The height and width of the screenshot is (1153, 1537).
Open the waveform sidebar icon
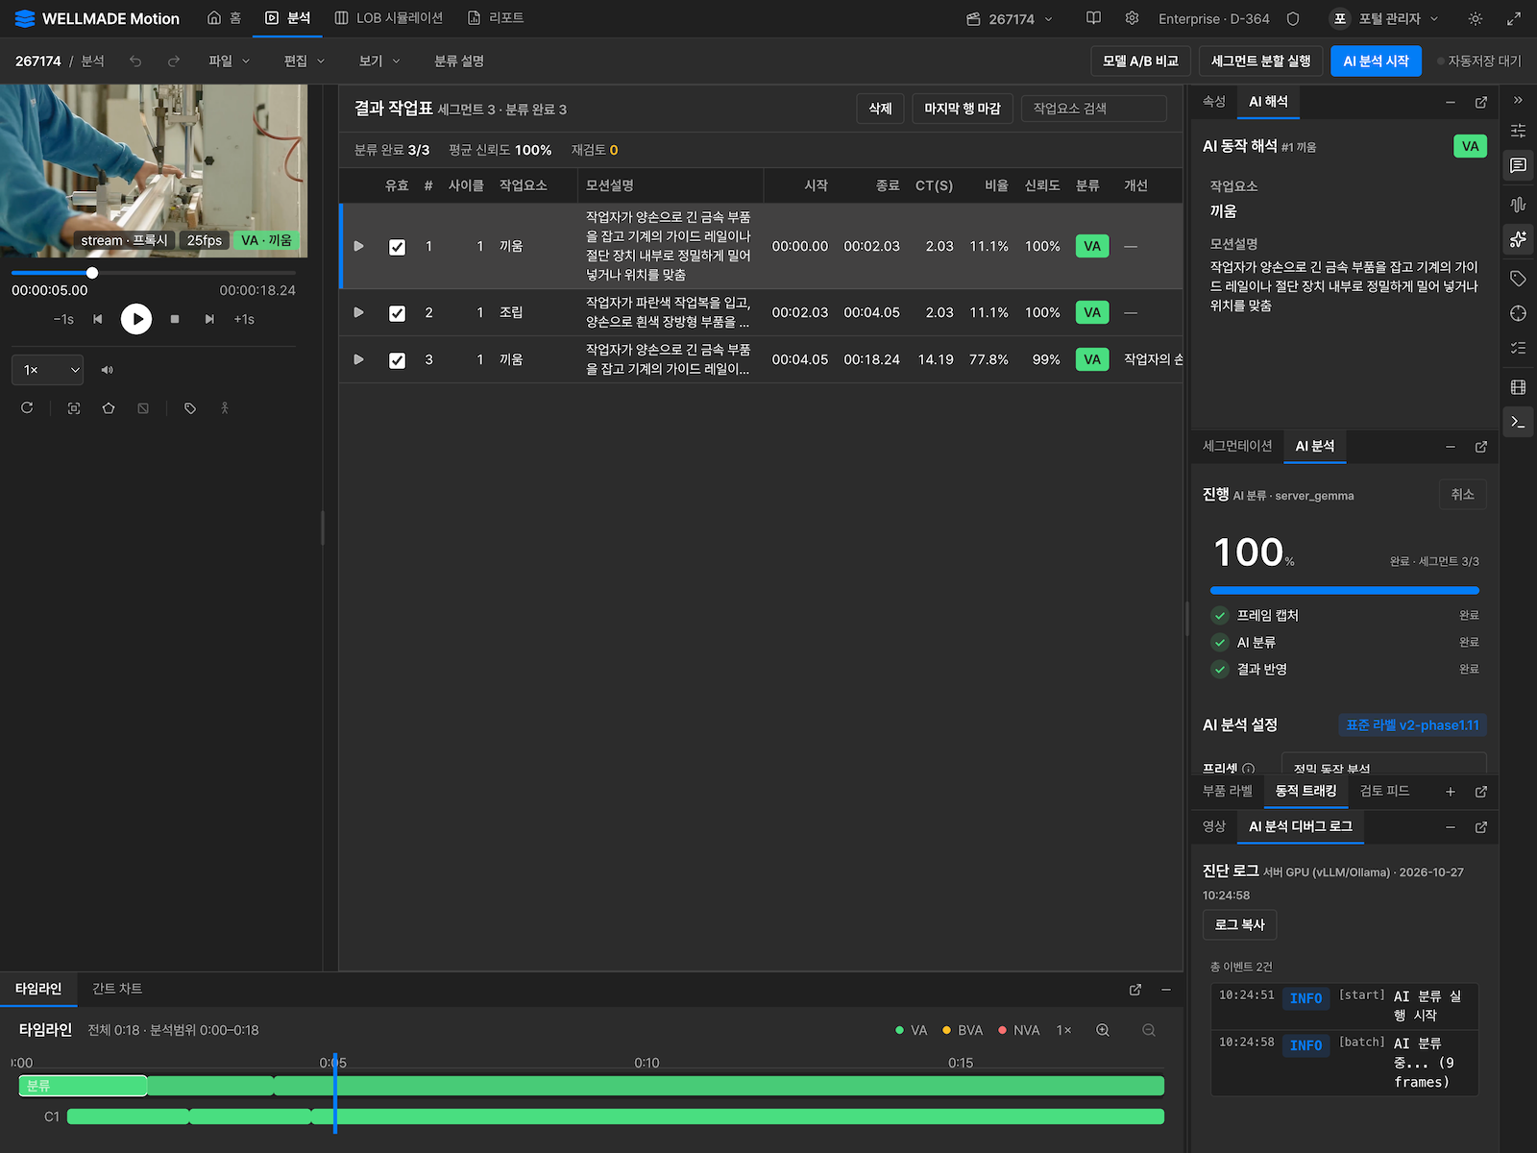click(x=1518, y=204)
